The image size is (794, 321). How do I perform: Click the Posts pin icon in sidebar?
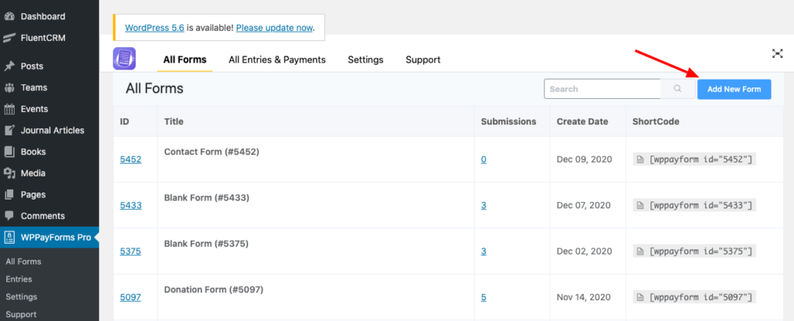point(10,67)
